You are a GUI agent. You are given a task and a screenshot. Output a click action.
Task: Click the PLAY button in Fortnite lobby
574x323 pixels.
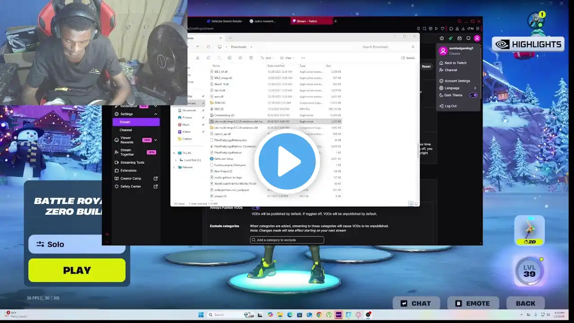click(x=77, y=270)
